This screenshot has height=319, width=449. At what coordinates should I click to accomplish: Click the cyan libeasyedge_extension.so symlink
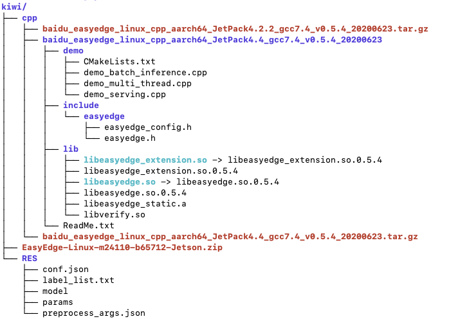pos(145,160)
